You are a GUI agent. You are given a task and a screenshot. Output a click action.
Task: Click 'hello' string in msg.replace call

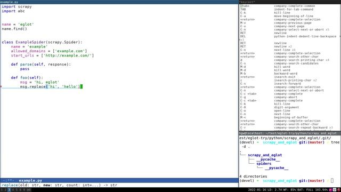click(70, 86)
